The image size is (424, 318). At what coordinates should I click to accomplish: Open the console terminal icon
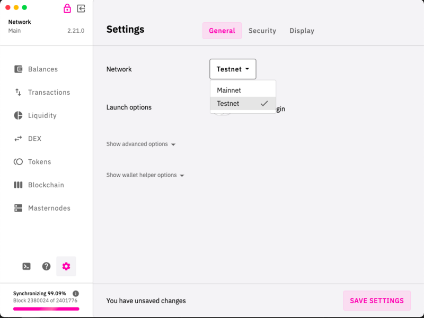(26, 267)
